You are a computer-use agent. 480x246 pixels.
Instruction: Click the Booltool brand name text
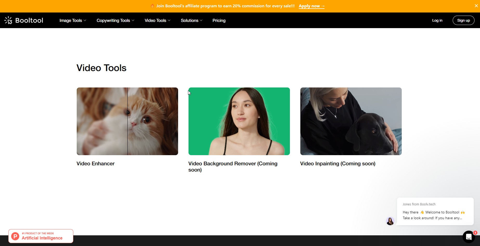click(x=29, y=20)
